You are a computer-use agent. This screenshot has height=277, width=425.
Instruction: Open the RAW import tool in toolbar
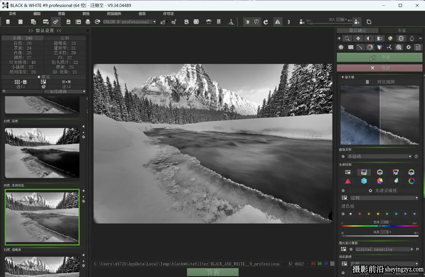[x=46, y=22]
